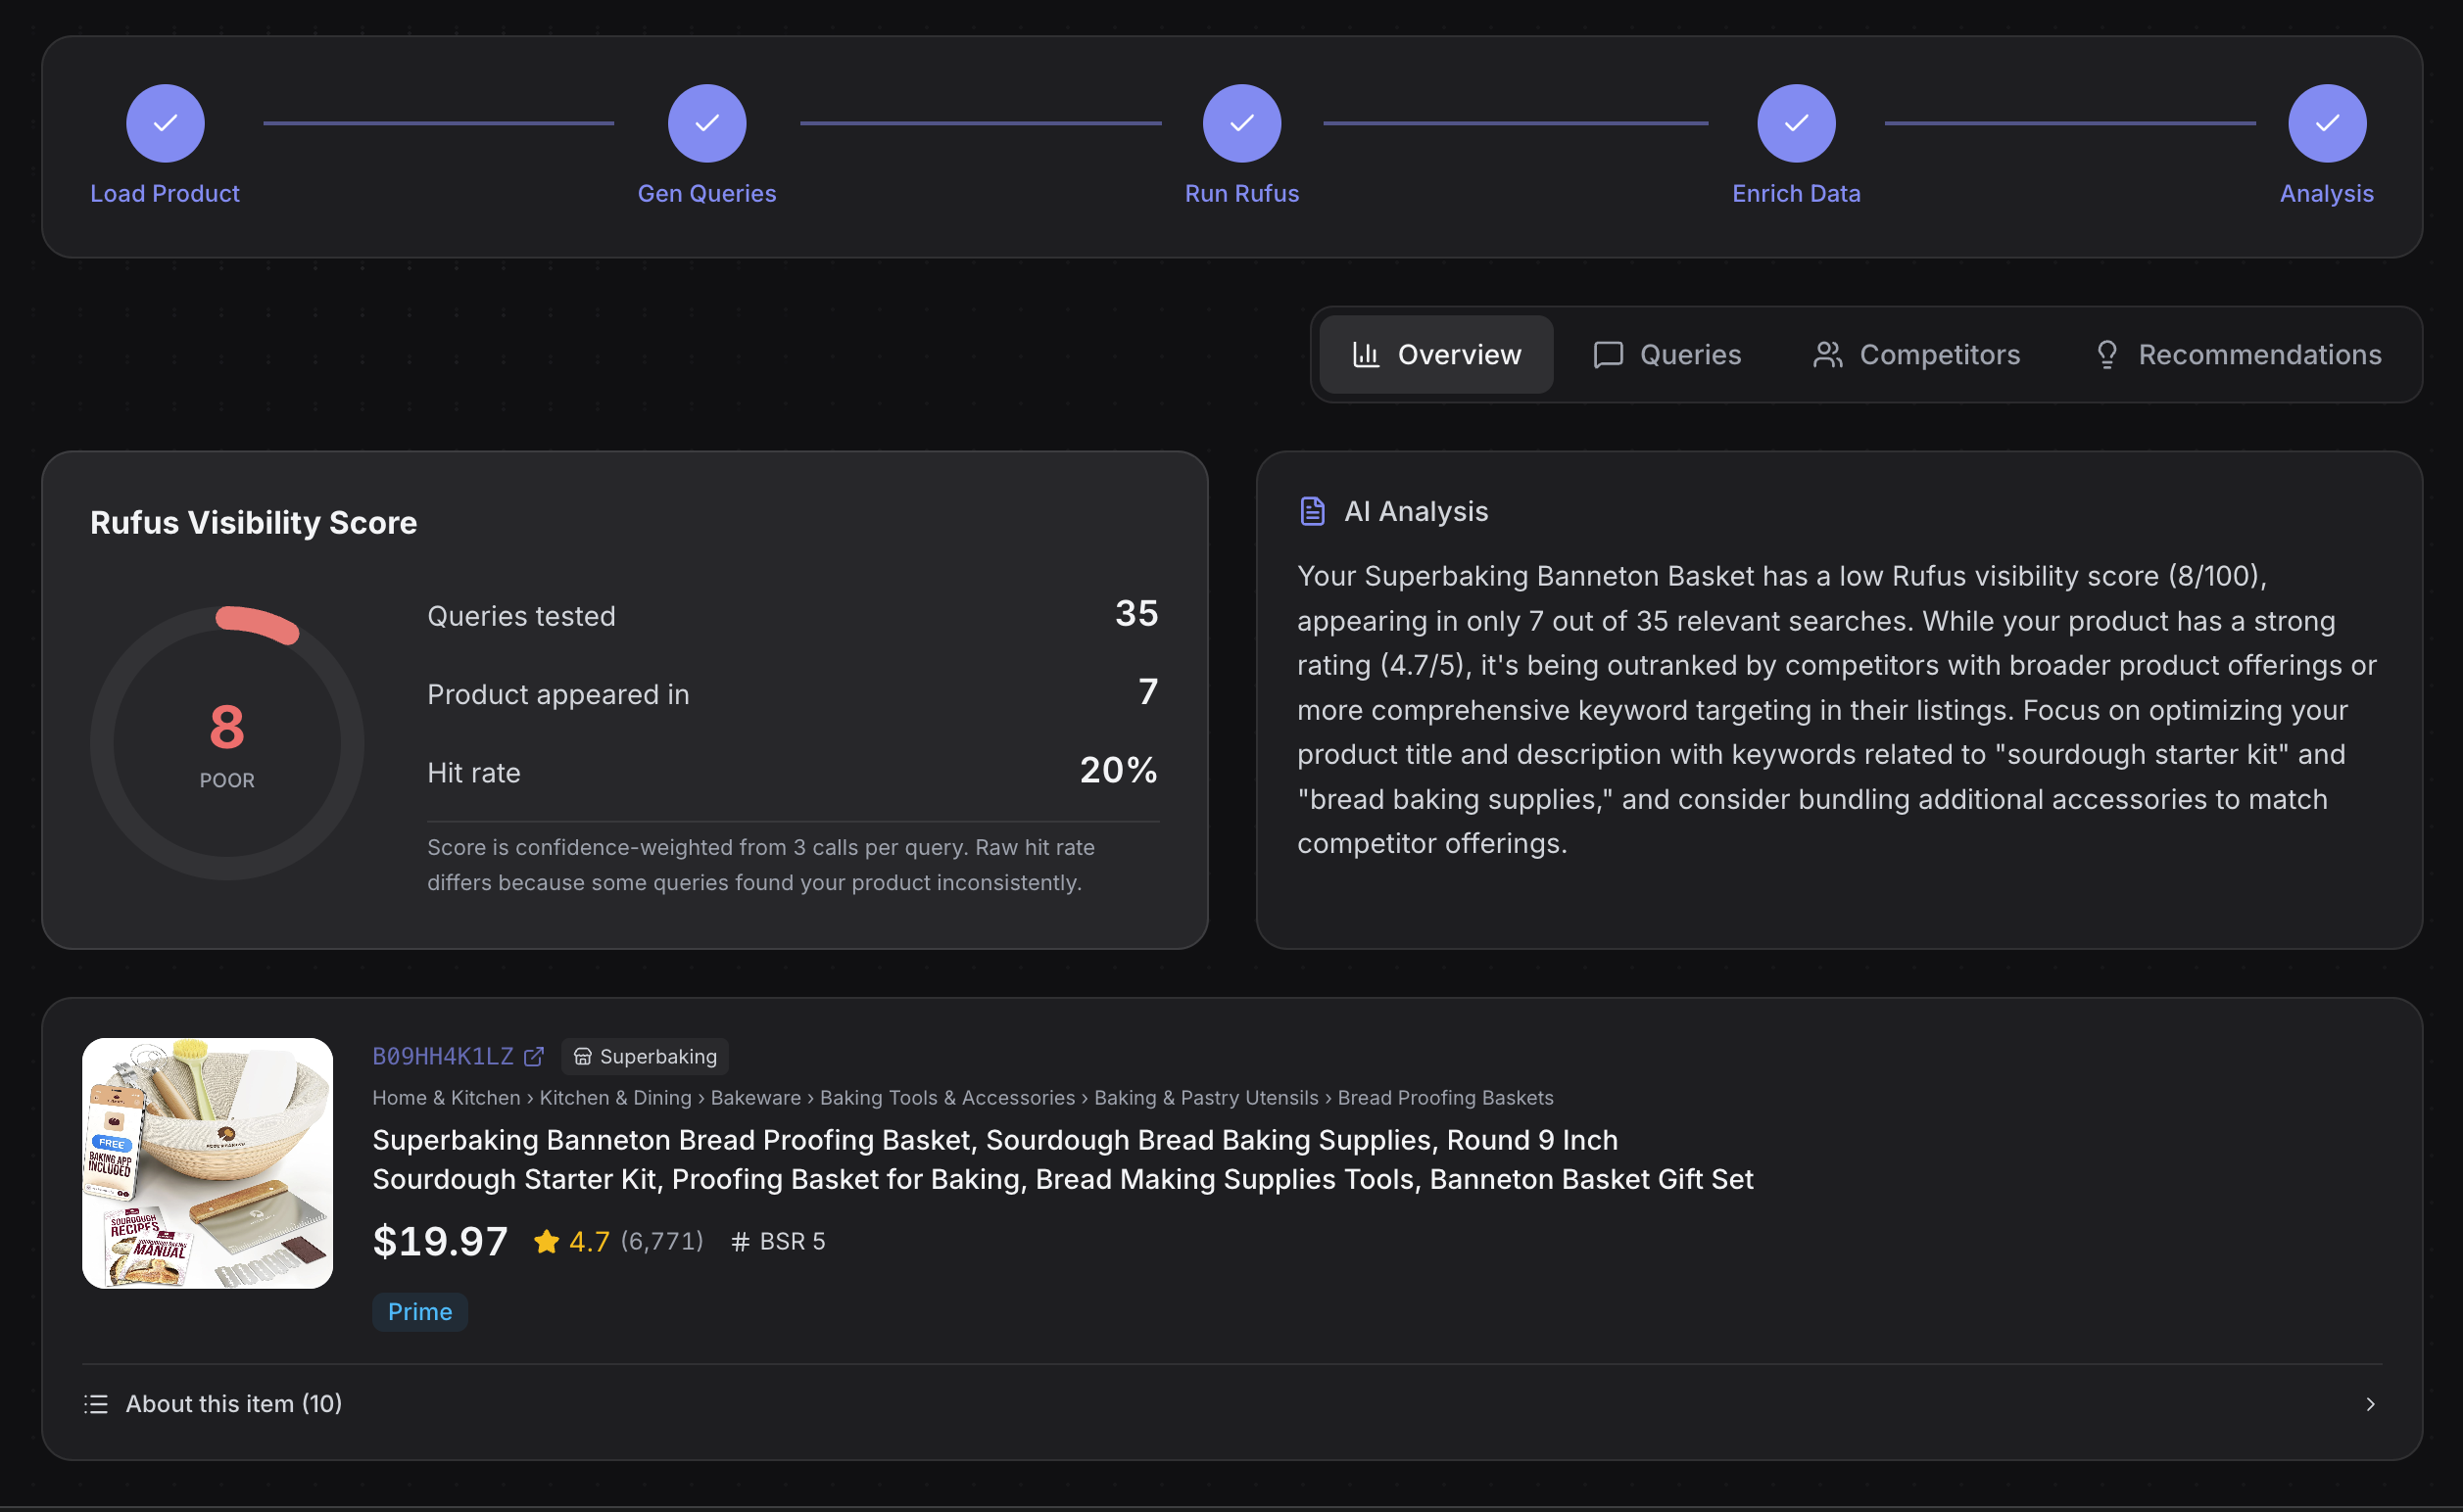Click the Superbaking brand badge
This screenshot has width=2463, height=1512.
tap(646, 1056)
